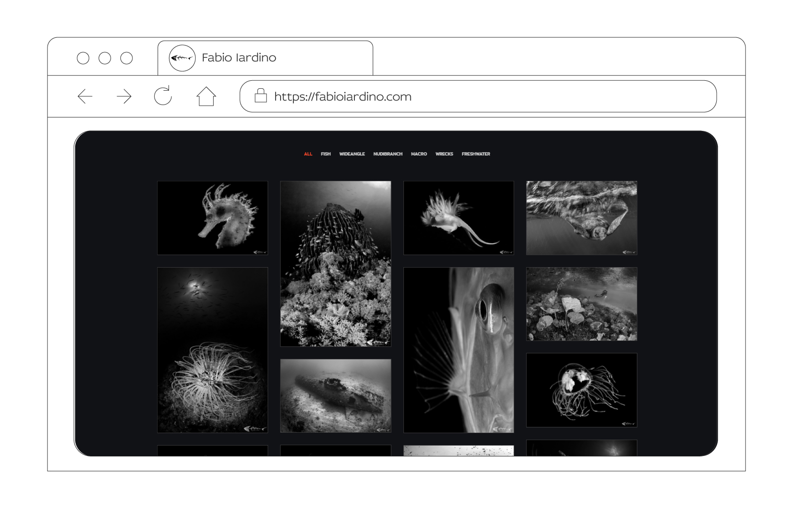Show WIDEANGLE photos category
Image resolution: width=793 pixels, height=508 pixels.
click(x=352, y=154)
